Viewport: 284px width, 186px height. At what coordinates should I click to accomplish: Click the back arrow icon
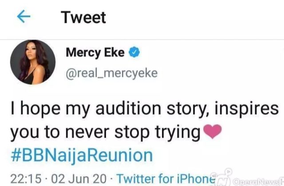(x=23, y=17)
